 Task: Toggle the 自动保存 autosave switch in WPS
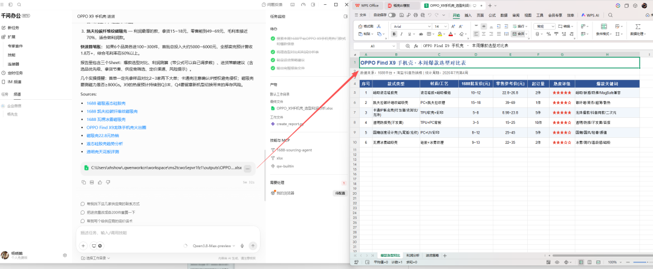[x=392, y=15]
